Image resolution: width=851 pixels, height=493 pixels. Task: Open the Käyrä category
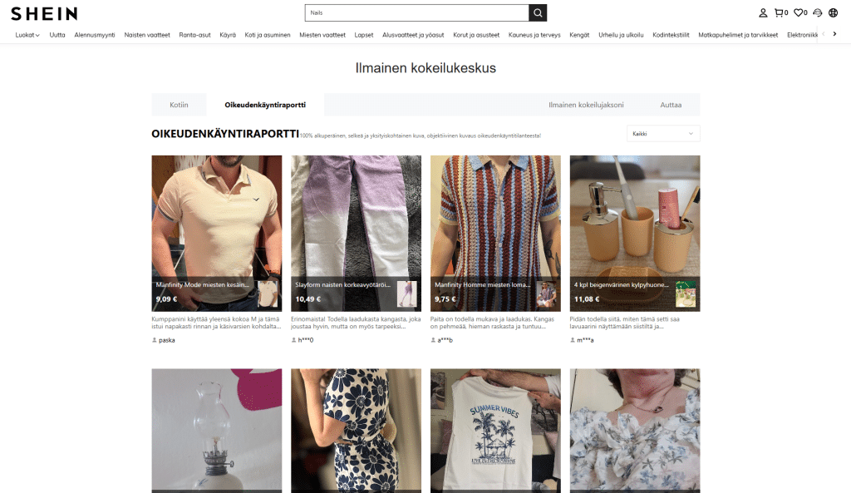tap(228, 35)
